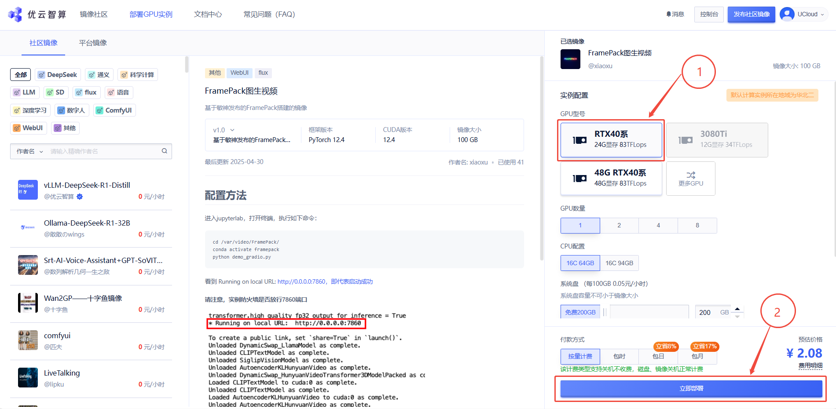
Task: Open the UCloud account dropdown arrow
Action: pyautogui.click(x=822, y=15)
